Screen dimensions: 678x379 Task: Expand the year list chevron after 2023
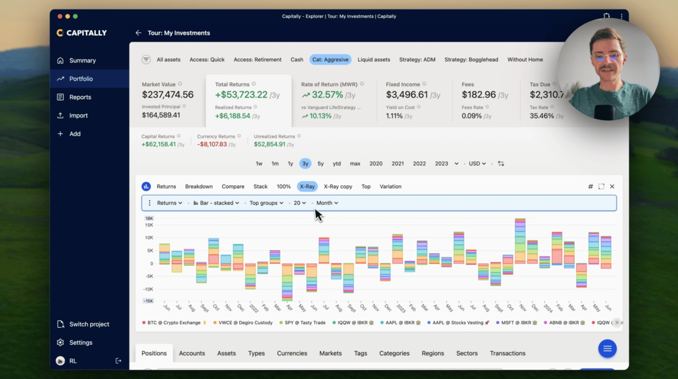[x=456, y=164]
